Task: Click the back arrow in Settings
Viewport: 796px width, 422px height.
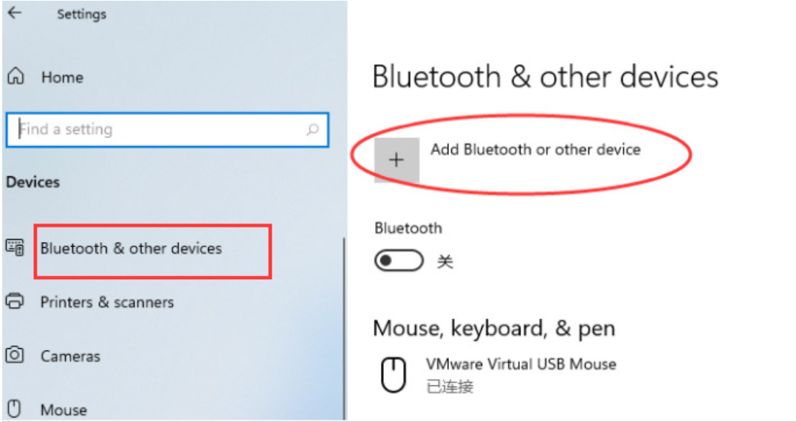Action: 14,13
